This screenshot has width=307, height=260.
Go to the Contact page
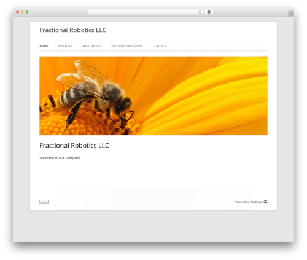click(x=160, y=46)
